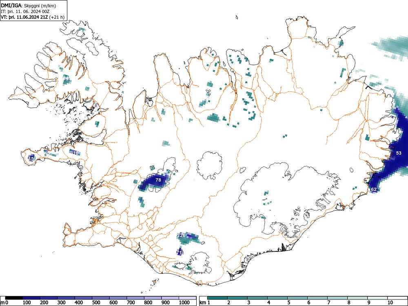
Task: Click the '6' tick label in km legend
Action: 308,303
